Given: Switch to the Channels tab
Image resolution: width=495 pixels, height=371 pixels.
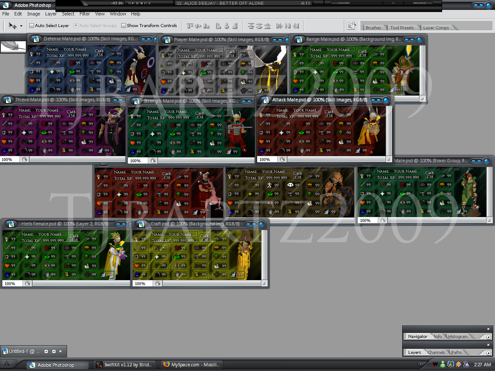Looking at the screenshot, I should (x=436, y=353).
